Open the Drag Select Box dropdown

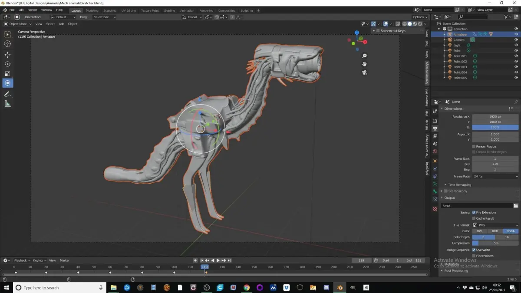[x=104, y=17]
